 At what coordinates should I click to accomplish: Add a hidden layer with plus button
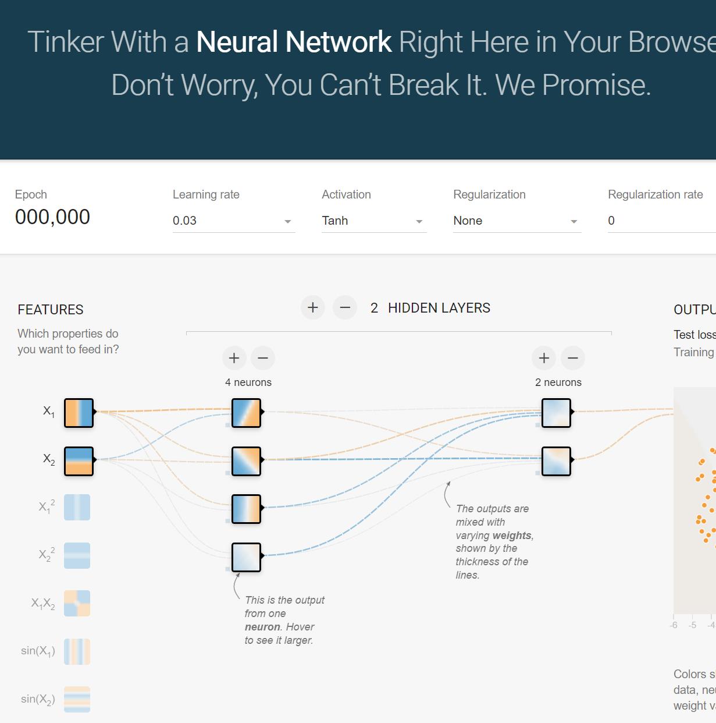[313, 307]
